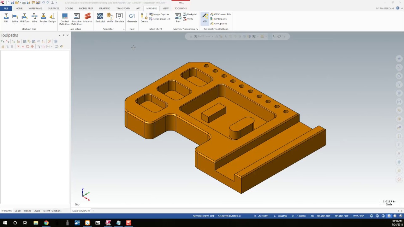The height and width of the screenshot is (227, 404).
Task: Open Chrome from taskbar
Action: [46, 223]
